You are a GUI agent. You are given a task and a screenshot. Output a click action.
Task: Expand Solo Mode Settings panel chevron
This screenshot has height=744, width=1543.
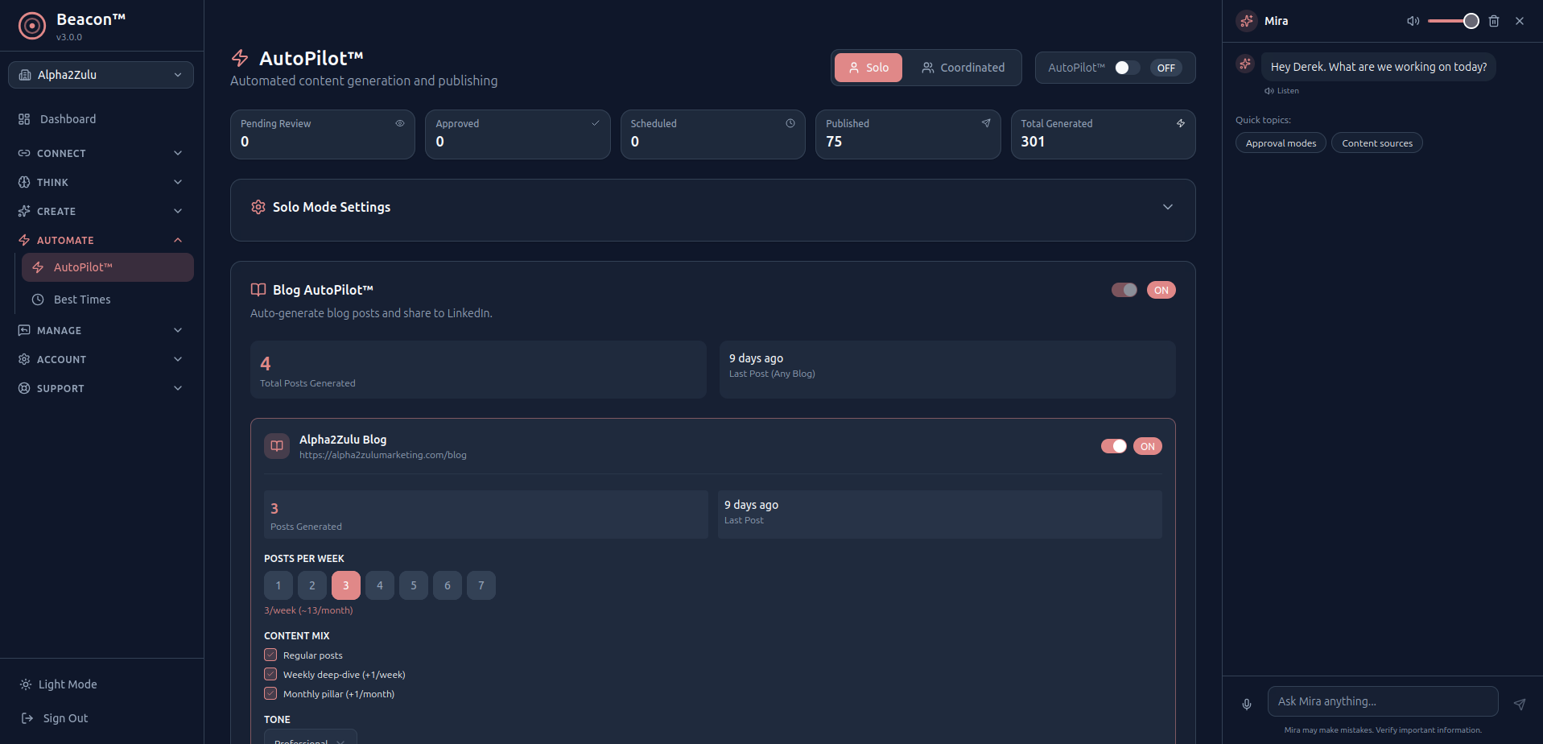point(1168,207)
